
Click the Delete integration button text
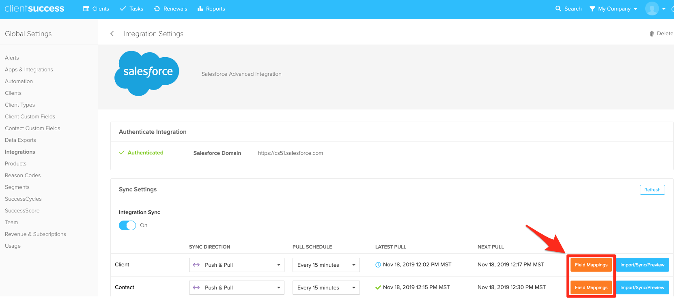665,34
